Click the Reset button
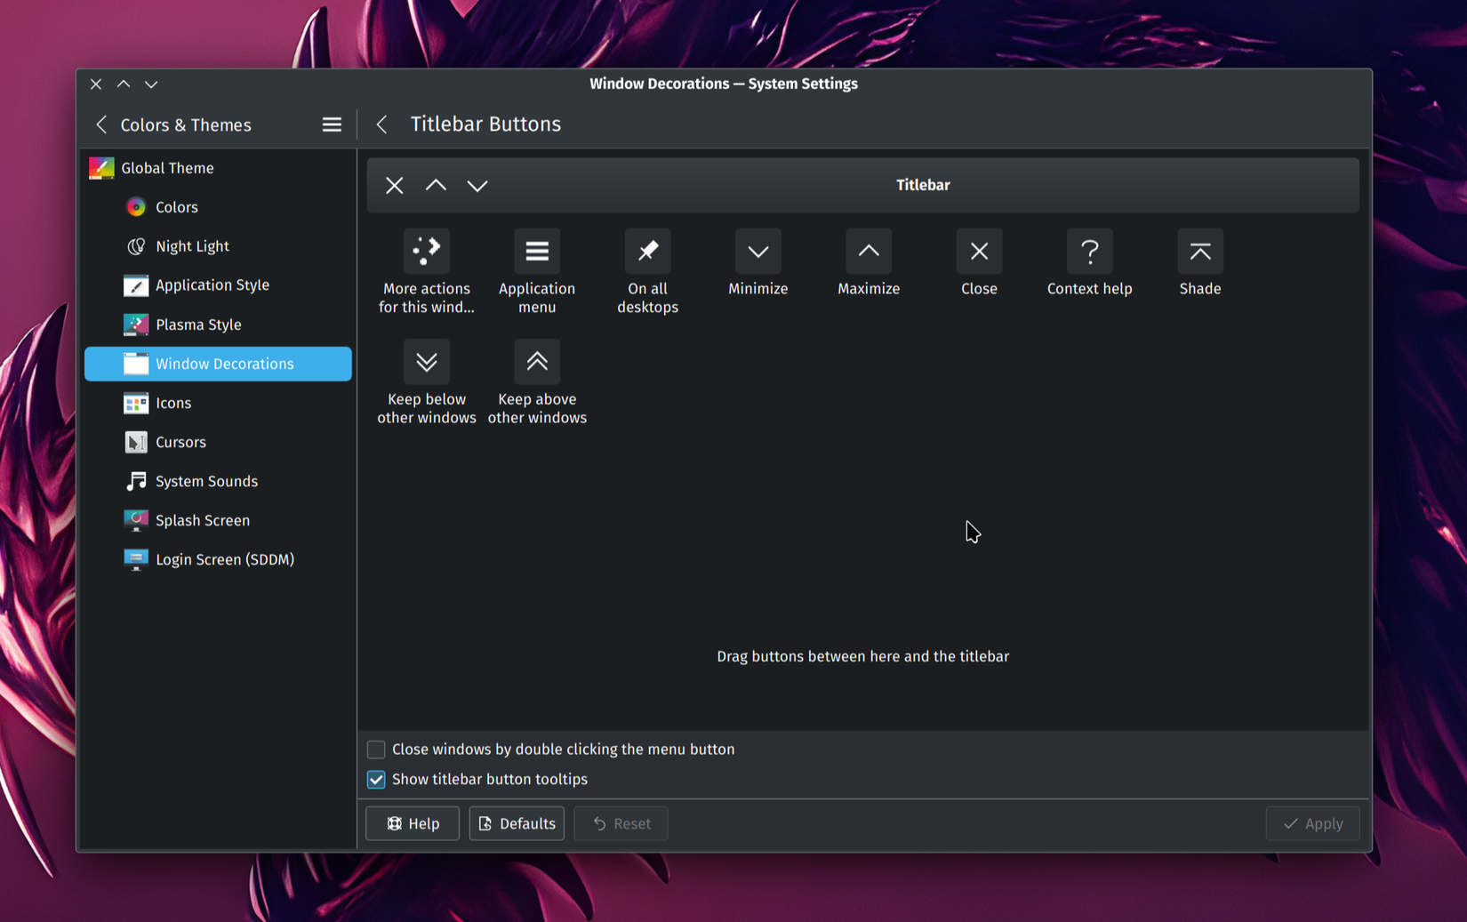 (x=621, y=823)
